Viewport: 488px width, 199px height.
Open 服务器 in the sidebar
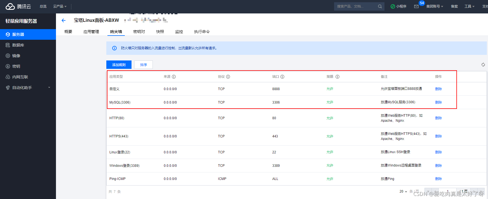[x=28, y=34]
